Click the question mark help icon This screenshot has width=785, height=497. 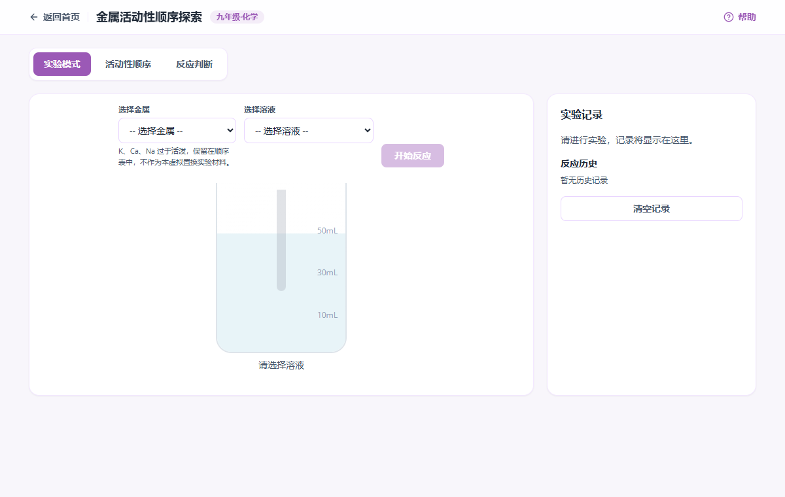(x=729, y=17)
